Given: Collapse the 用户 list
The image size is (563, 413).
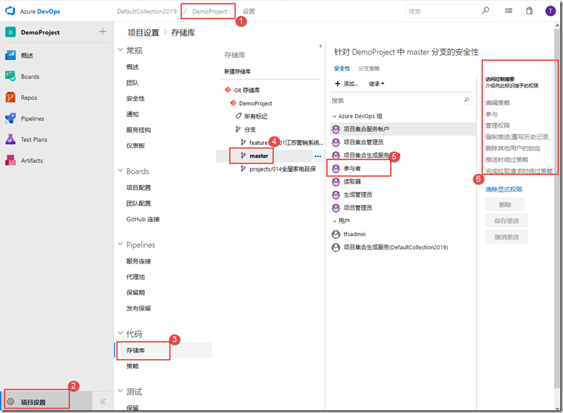Looking at the screenshot, I should pos(334,221).
